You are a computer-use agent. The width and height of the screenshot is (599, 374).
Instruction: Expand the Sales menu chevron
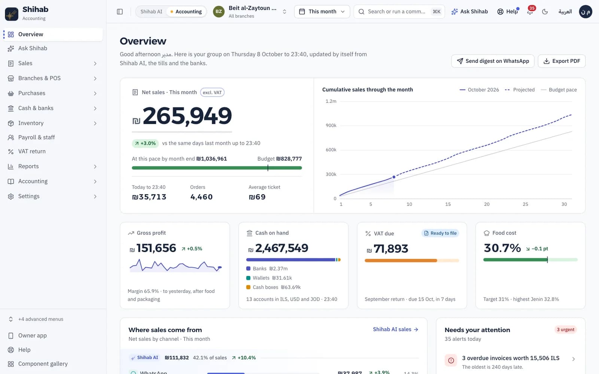(95, 64)
